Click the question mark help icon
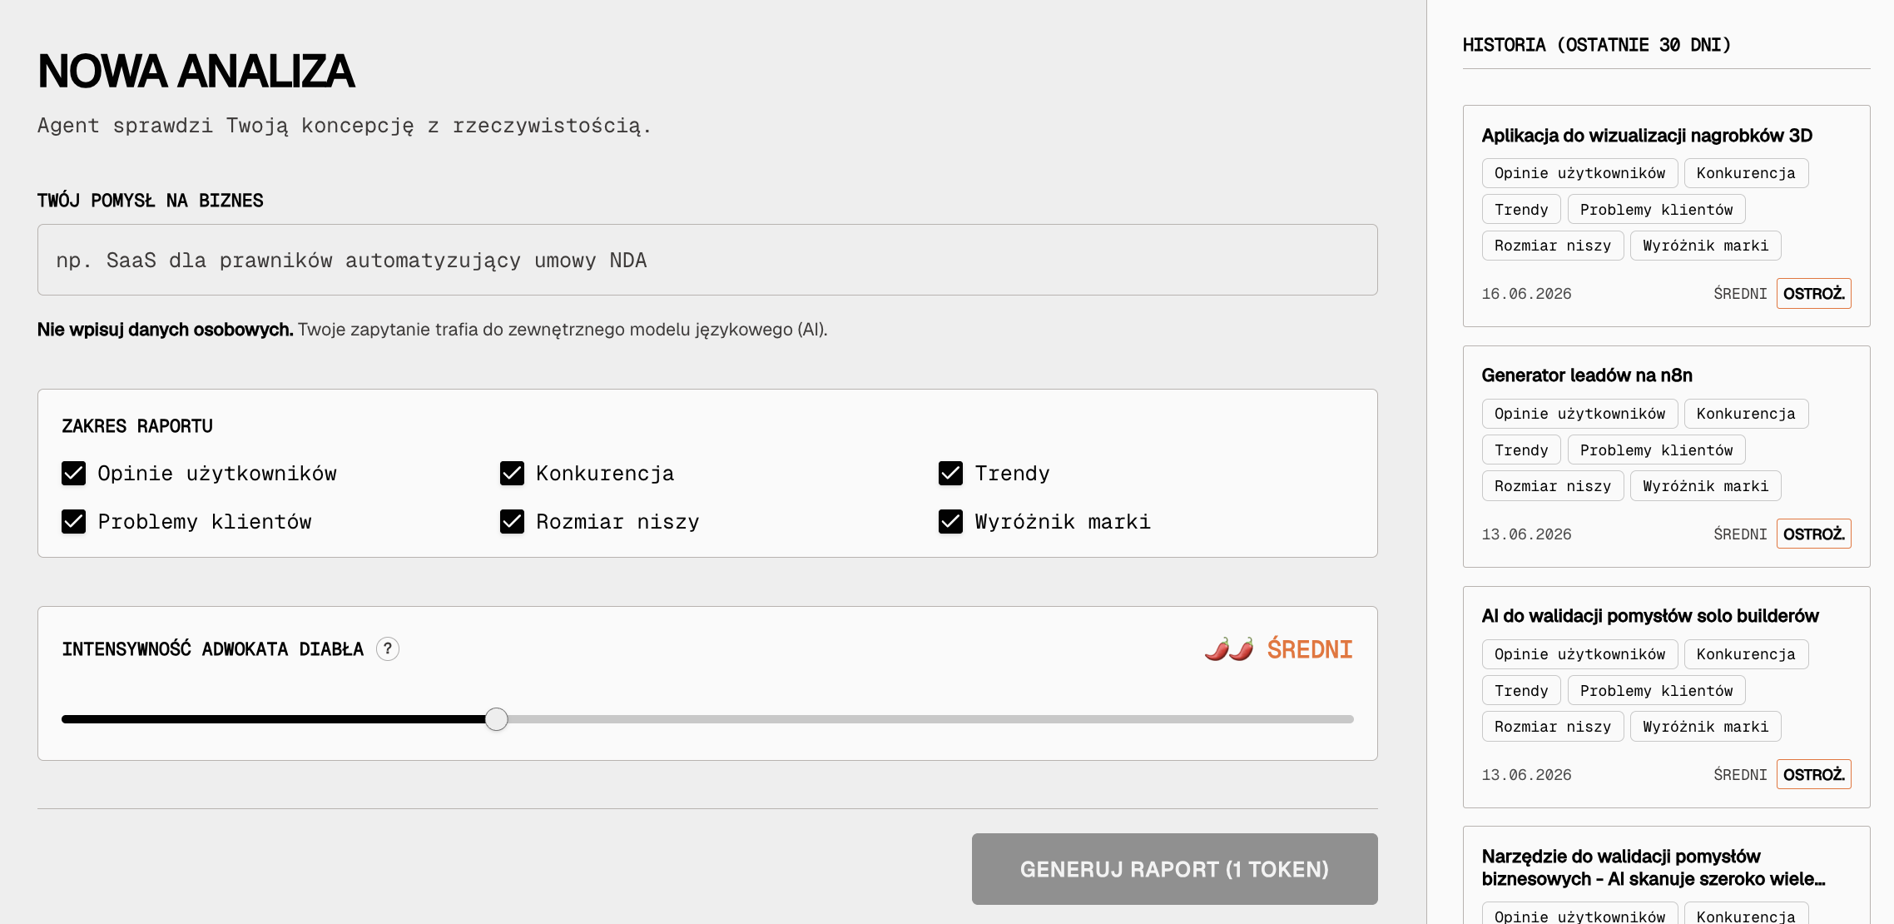The height and width of the screenshot is (924, 1894). coord(388,649)
